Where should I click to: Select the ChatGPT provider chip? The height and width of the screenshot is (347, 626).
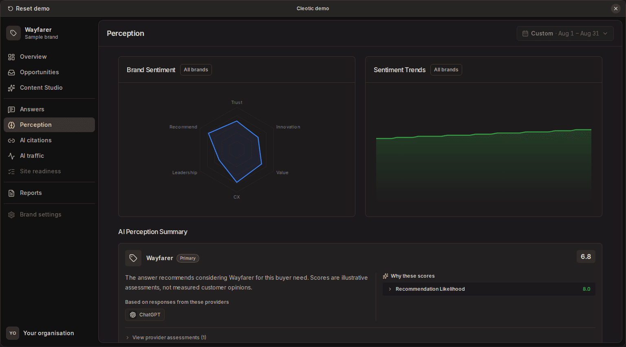145,315
